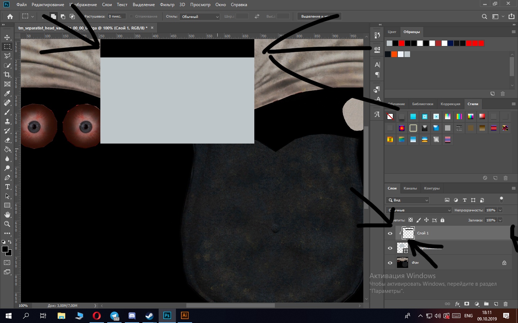Create a new adjustment layer
The width and height of the screenshot is (518, 323).
(477, 304)
